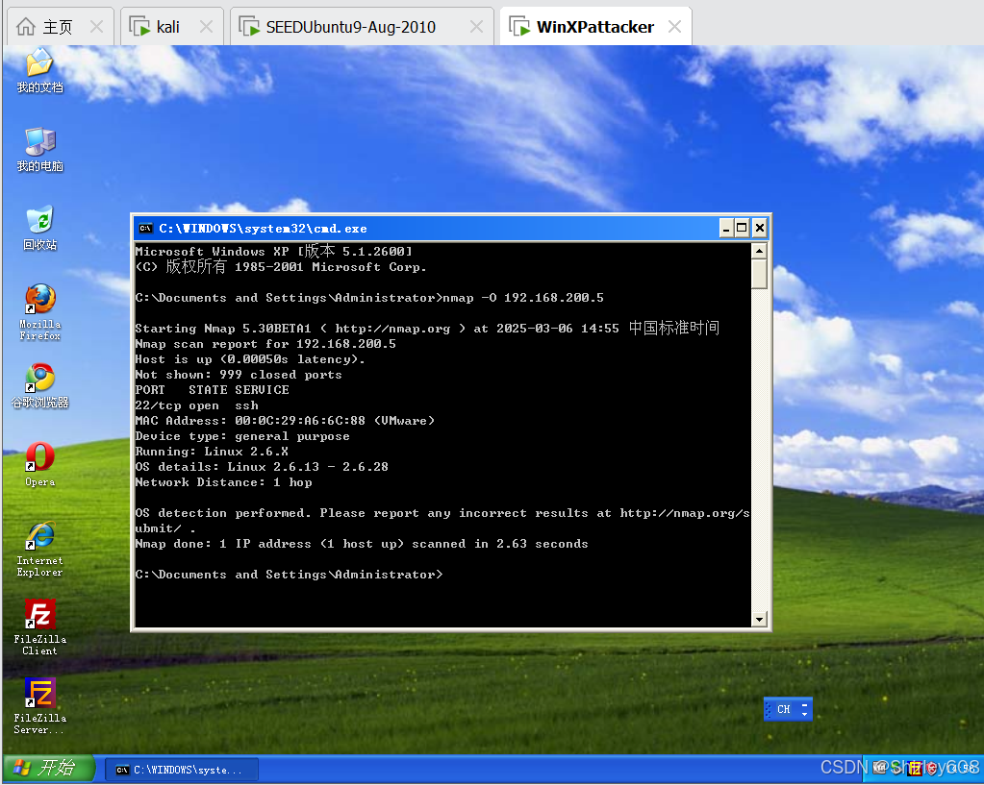Click 'MAC Address: 00:0C:29:A6:6C:88' line

pos(285,421)
